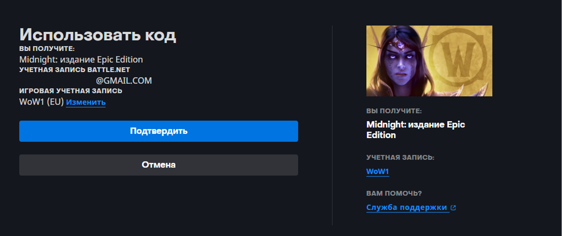Click the ИГРОВАЯ УЧЕТНАЯ ЗАПИСЬ label
This screenshot has height=236, width=562.
point(71,91)
